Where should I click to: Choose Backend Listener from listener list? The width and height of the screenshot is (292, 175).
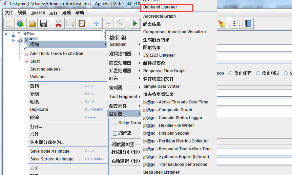click(179, 7)
